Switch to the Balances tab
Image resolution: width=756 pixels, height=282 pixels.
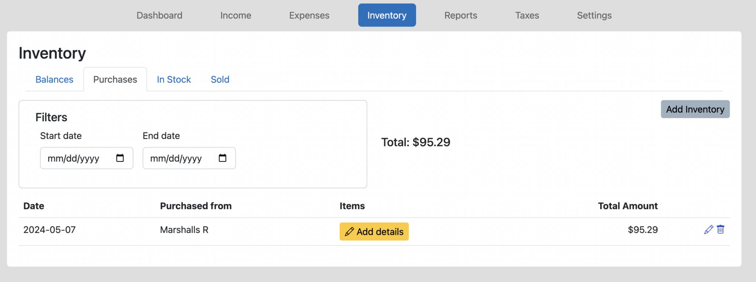click(54, 79)
